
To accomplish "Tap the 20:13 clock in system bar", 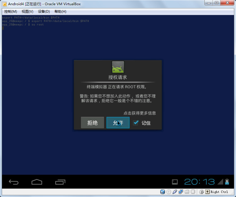I will click(199, 182).
